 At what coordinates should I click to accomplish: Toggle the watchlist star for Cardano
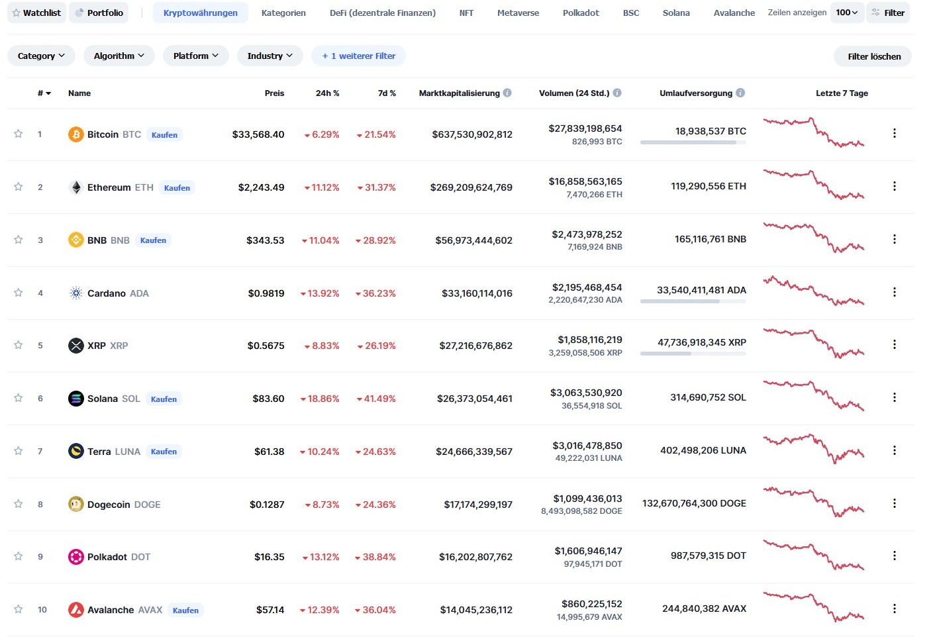pyautogui.click(x=19, y=293)
